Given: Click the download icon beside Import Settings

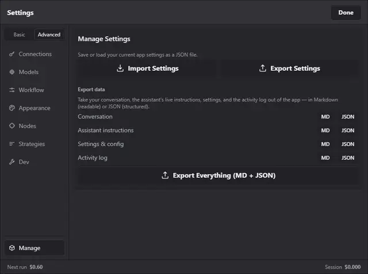Looking at the screenshot, I should [x=120, y=68].
